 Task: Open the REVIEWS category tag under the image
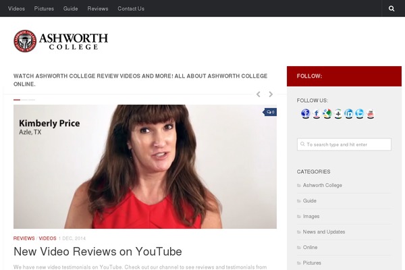pos(24,238)
